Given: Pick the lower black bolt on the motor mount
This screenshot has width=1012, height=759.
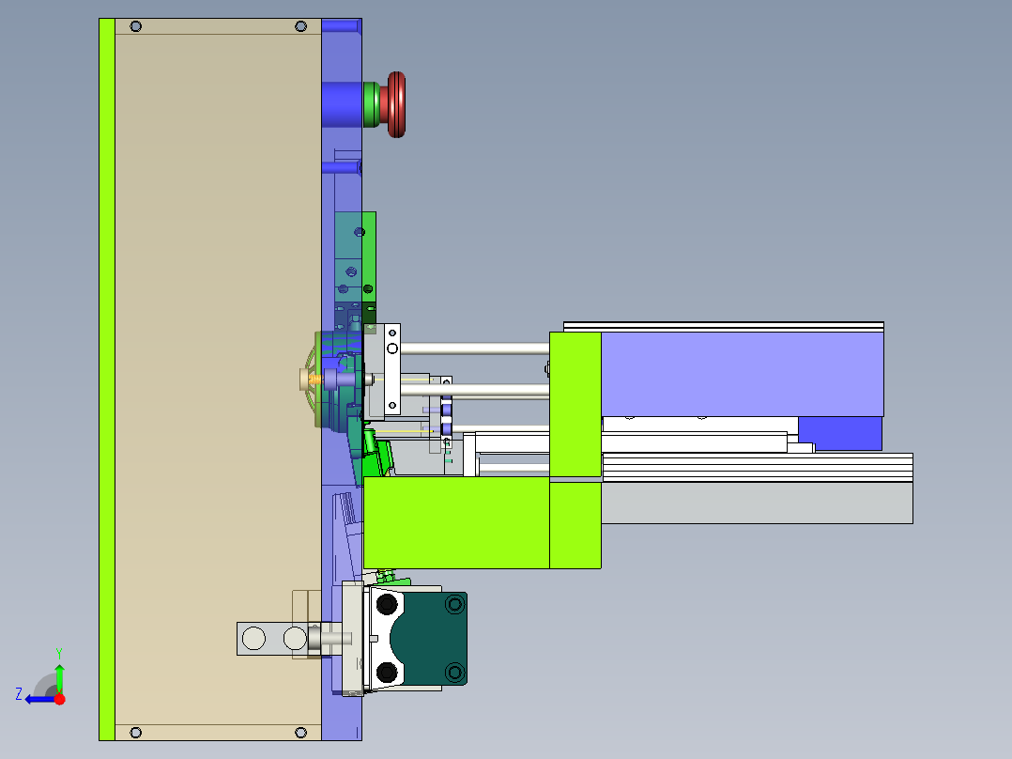Looking at the screenshot, I should [x=387, y=672].
